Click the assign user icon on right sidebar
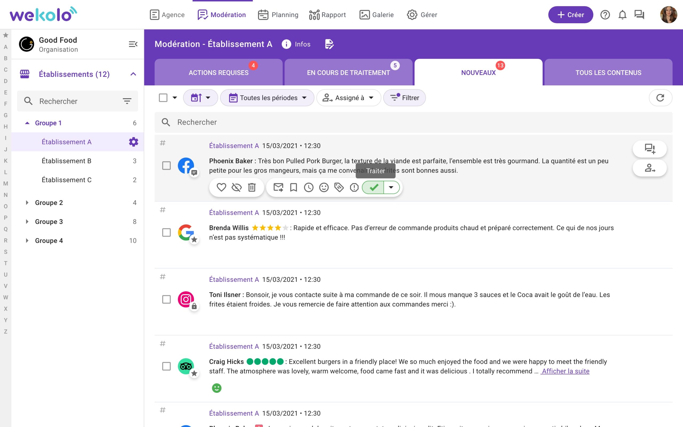Screen dimensions: 683x427 click(x=650, y=168)
